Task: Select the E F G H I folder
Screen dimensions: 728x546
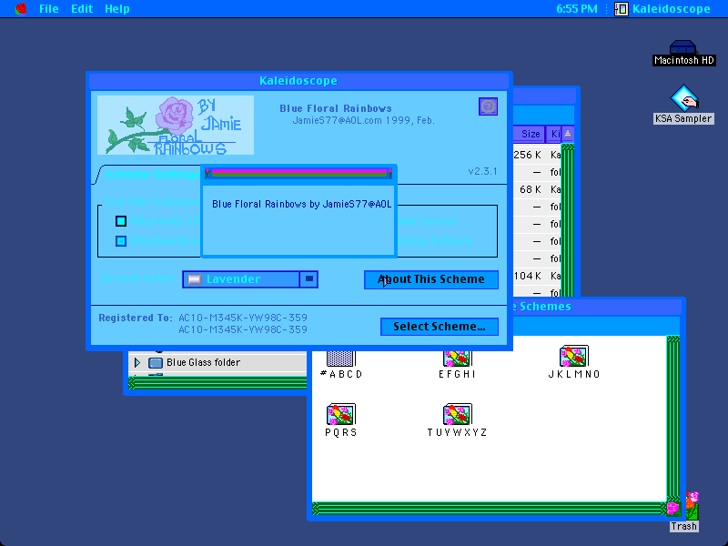Action: tap(458, 365)
